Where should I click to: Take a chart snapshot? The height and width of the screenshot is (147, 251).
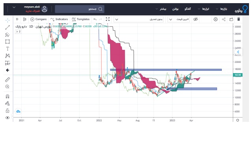pos(231,19)
